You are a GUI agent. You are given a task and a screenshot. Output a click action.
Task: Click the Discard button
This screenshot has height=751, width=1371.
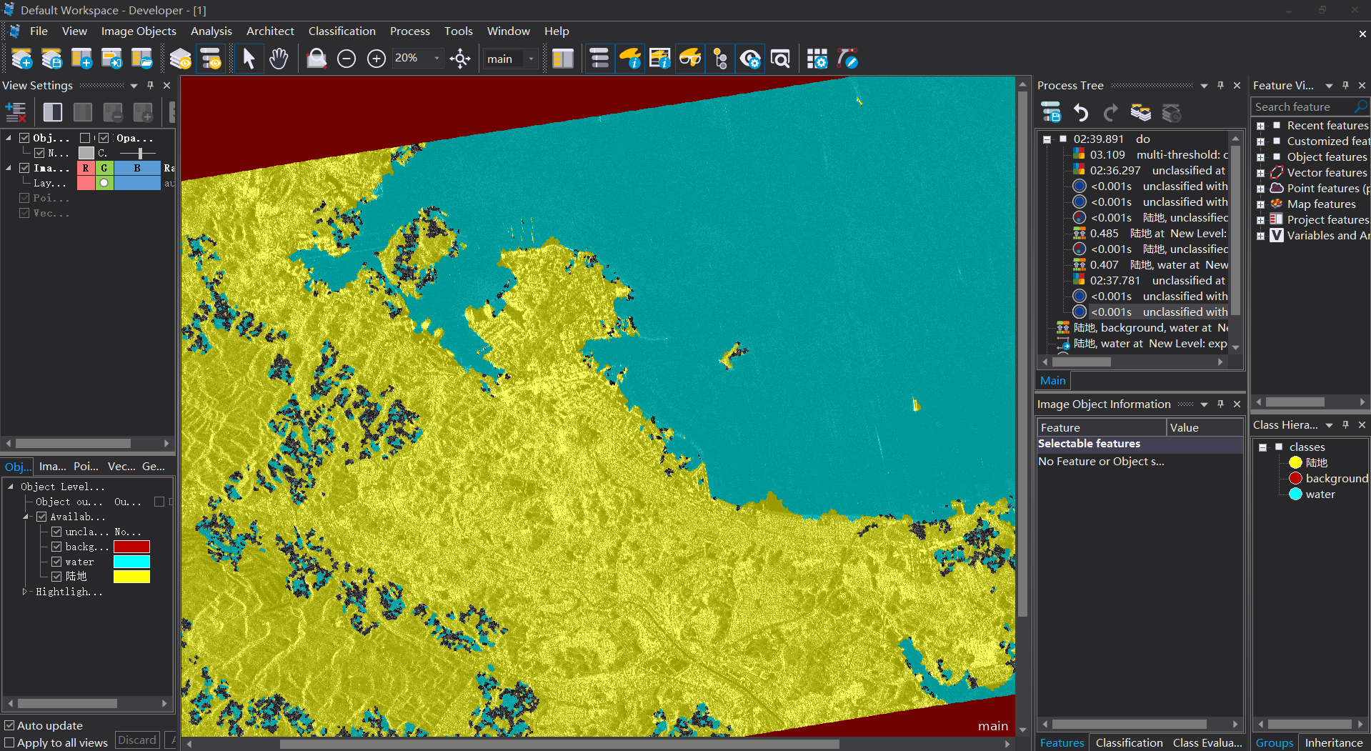click(x=136, y=740)
